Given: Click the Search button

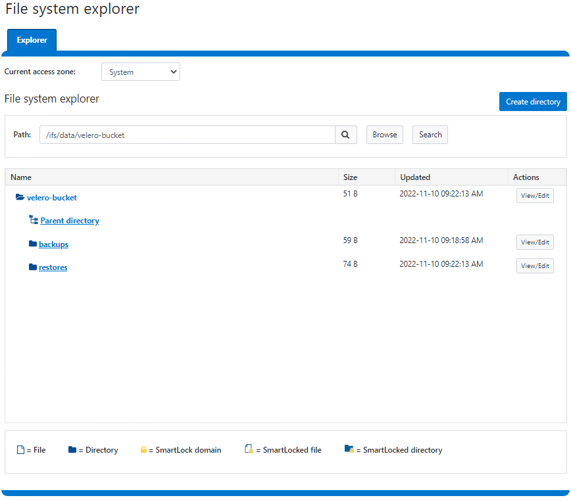Looking at the screenshot, I should pyautogui.click(x=430, y=135).
